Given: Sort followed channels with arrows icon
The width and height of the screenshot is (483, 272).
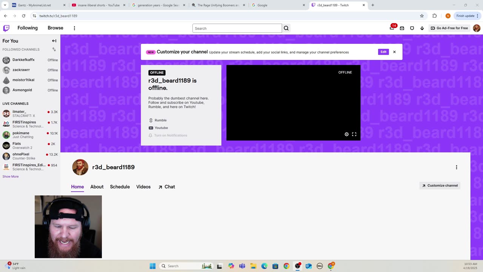Looking at the screenshot, I should [54, 49].
